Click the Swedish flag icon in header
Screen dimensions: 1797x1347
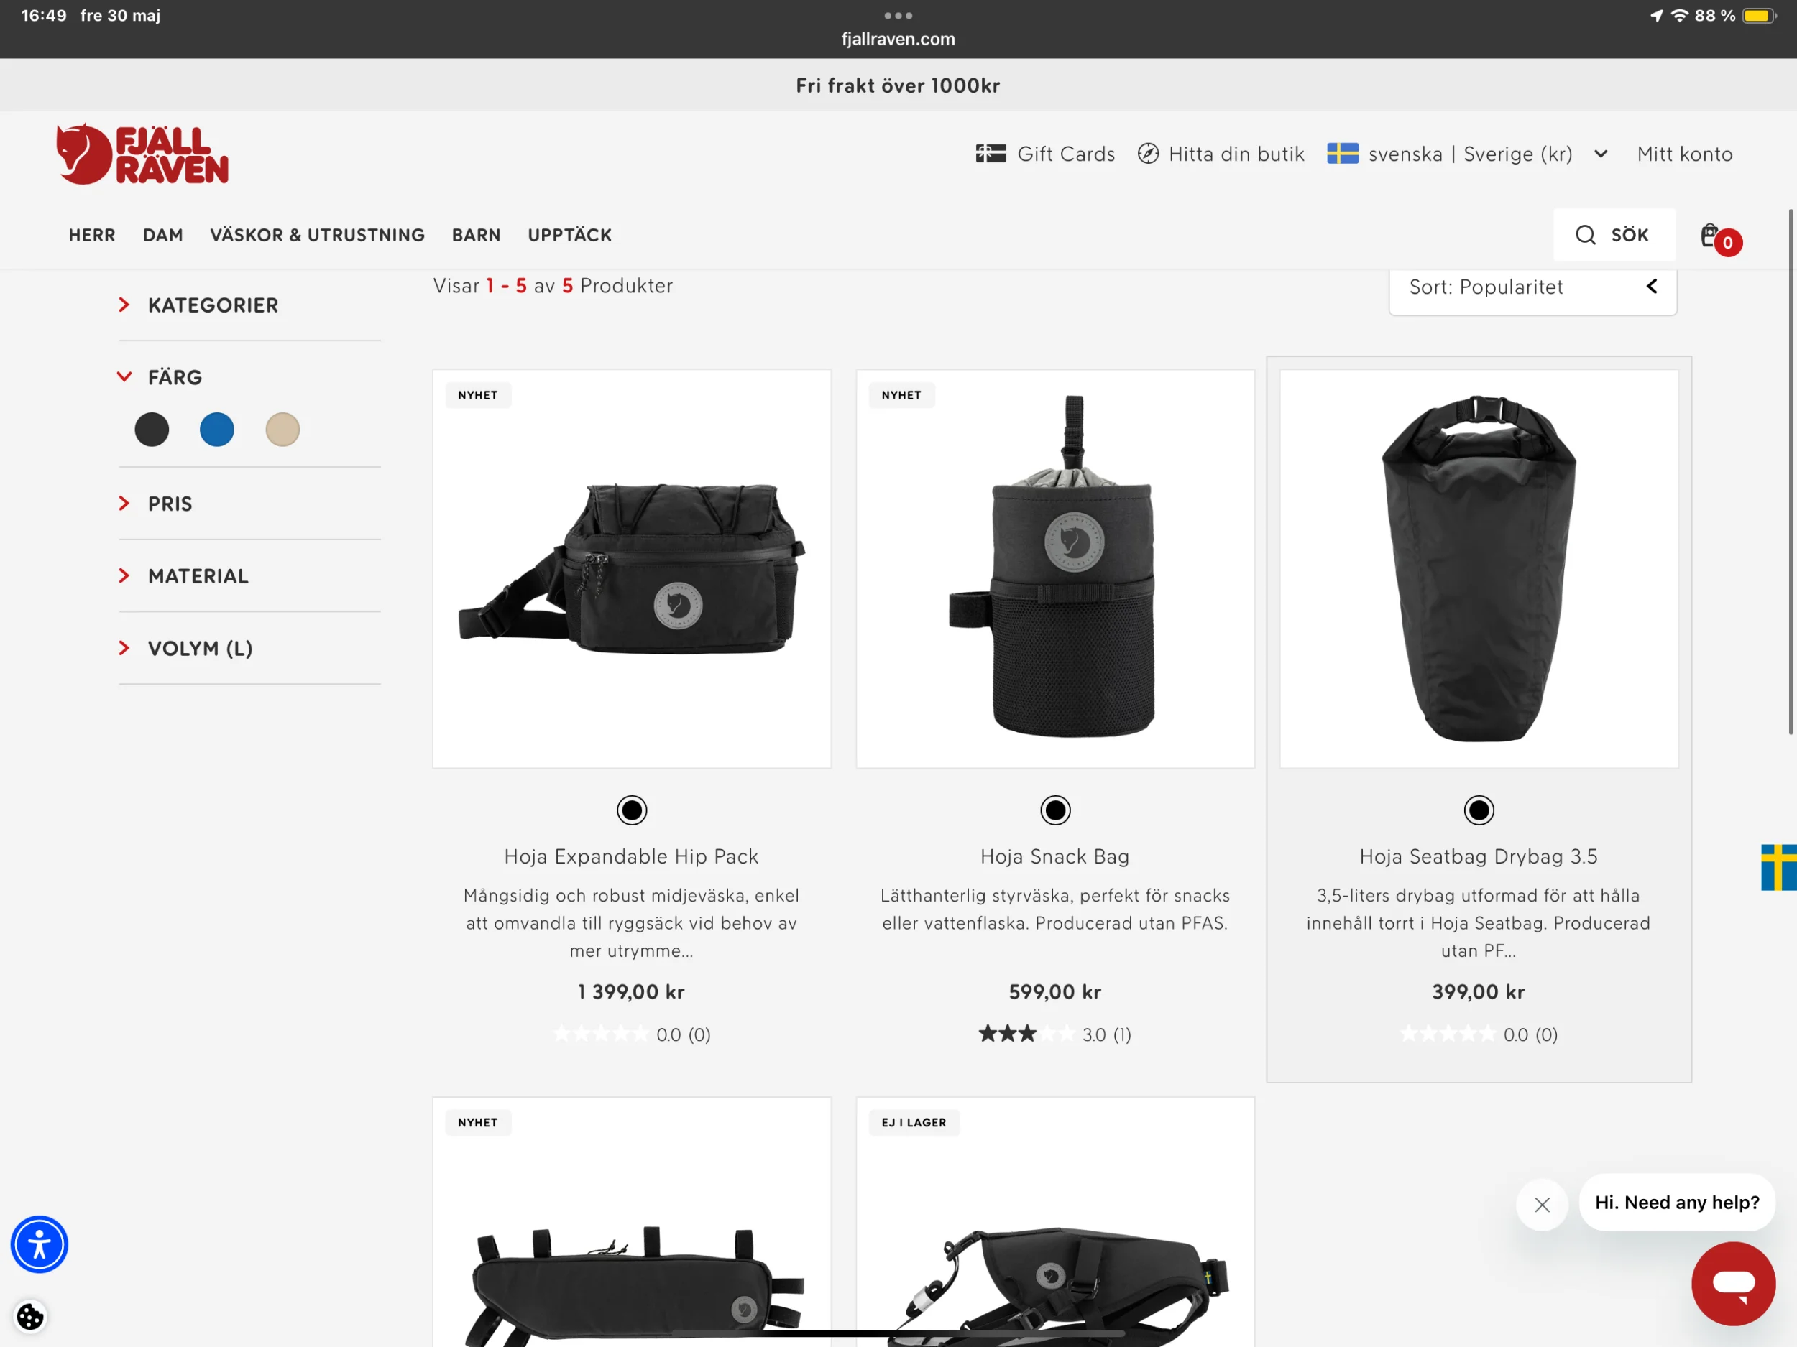(1342, 154)
